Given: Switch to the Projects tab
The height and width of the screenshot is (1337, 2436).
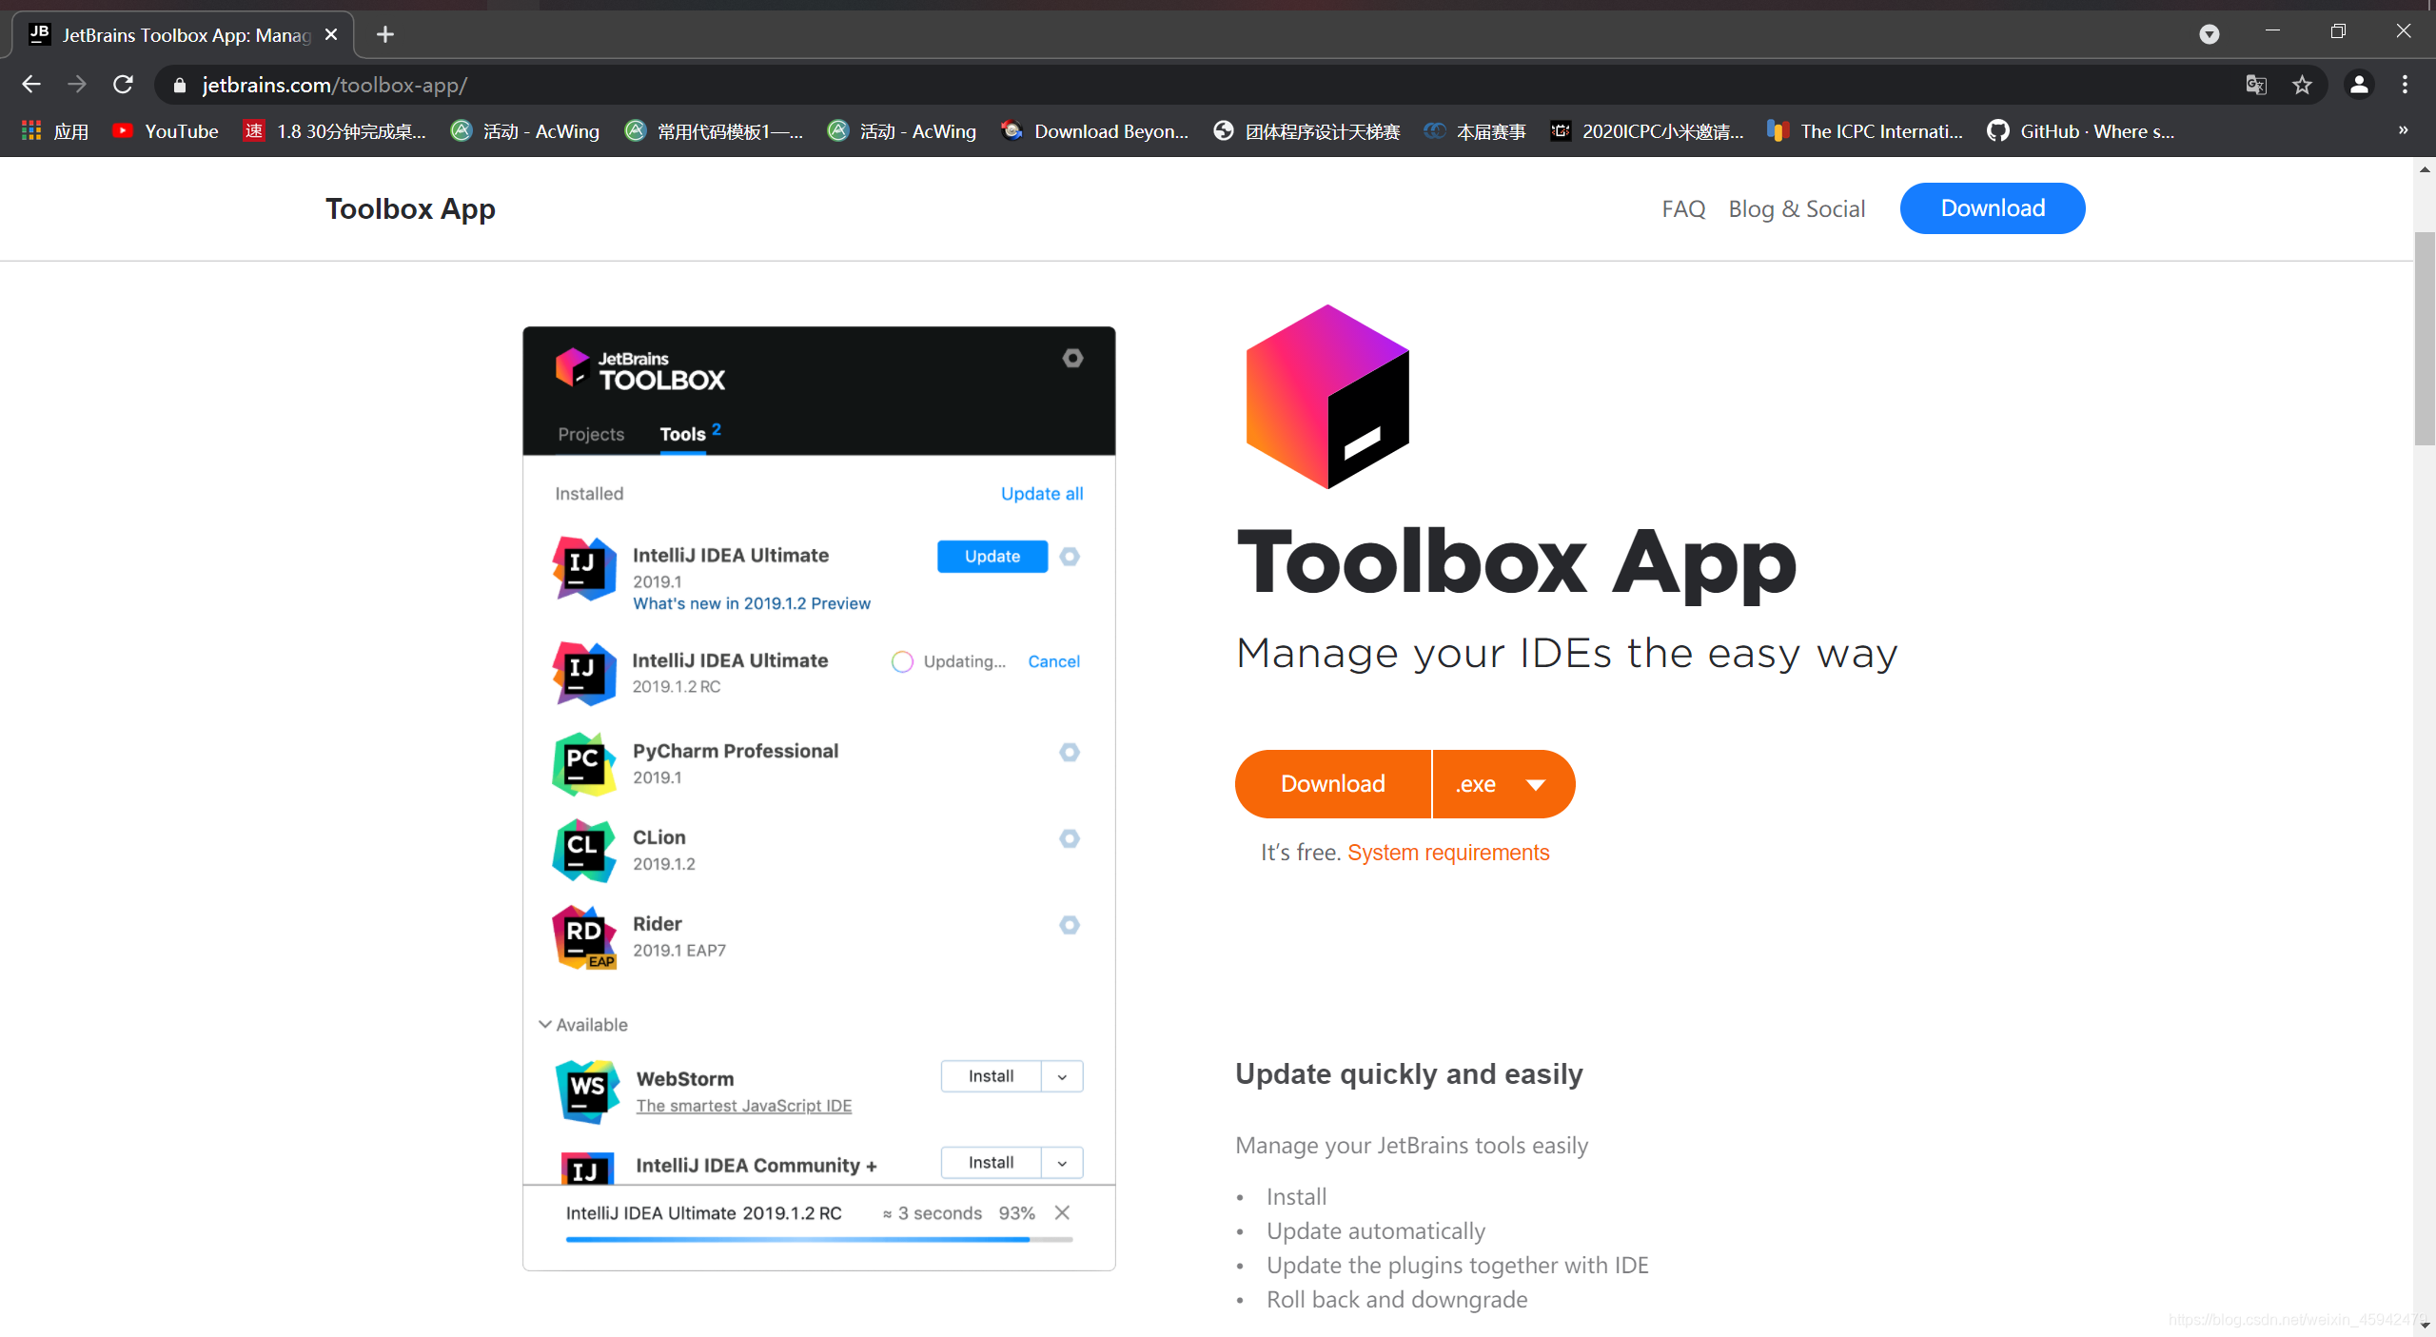Looking at the screenshot, I should [x=591, y=434].
